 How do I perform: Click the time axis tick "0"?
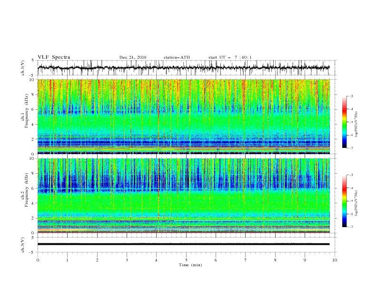pos(38,260)
